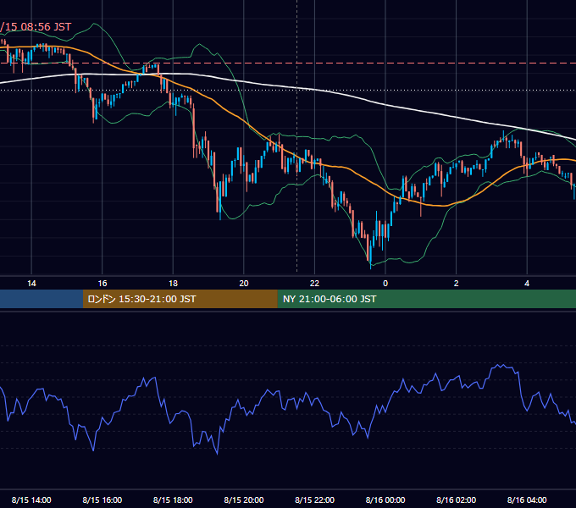Click the 4 hour axis label
Screen dimensions: 576x508
(527, 284)
